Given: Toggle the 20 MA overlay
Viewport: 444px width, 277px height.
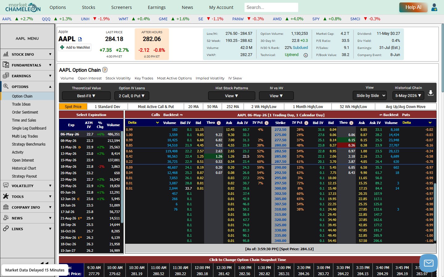Looking at the screenshot, I should tap(193, 106).
